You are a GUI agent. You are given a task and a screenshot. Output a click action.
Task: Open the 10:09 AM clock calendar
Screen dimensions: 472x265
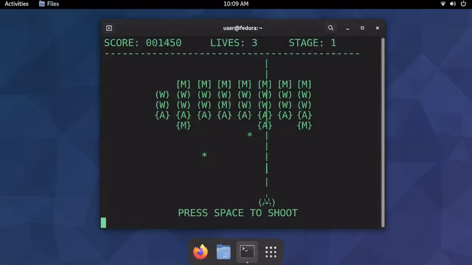pyautogui.click(x=236, y=4)
